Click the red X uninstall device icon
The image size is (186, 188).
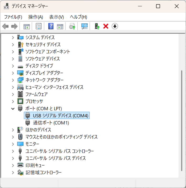pyautogui.click(x=106, y=26)
